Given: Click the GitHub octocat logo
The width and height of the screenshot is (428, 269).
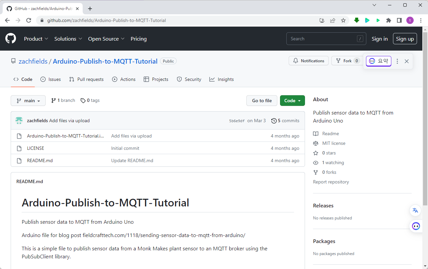Looking at the screenshot, I should point(11,39).
